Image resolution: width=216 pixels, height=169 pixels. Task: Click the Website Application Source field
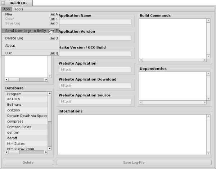95,101
